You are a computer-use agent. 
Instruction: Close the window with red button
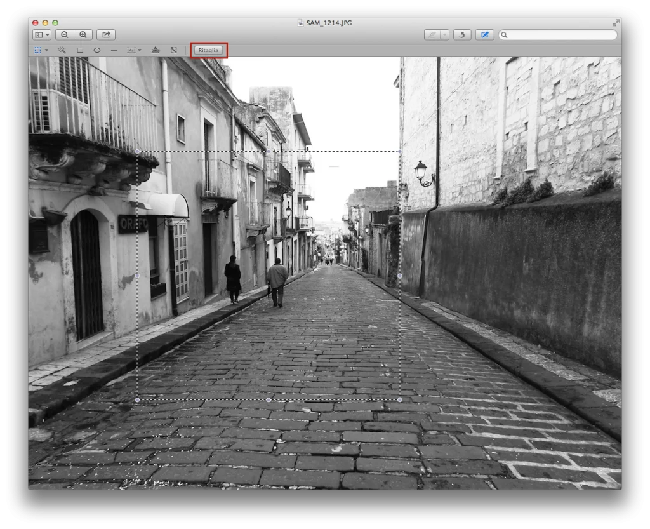[36, 23]
